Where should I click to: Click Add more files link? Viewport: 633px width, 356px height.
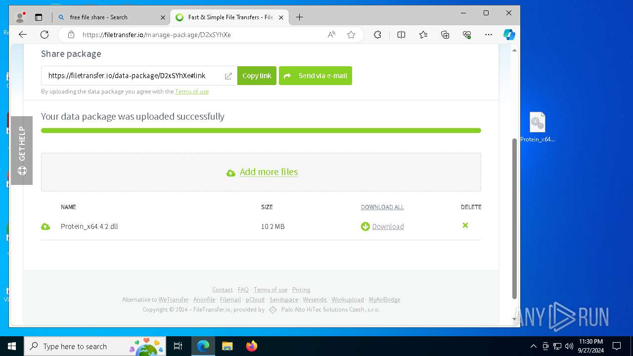click(269, 172)
